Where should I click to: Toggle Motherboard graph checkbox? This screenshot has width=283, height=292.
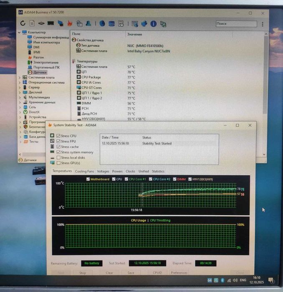(x=88, y=179)
